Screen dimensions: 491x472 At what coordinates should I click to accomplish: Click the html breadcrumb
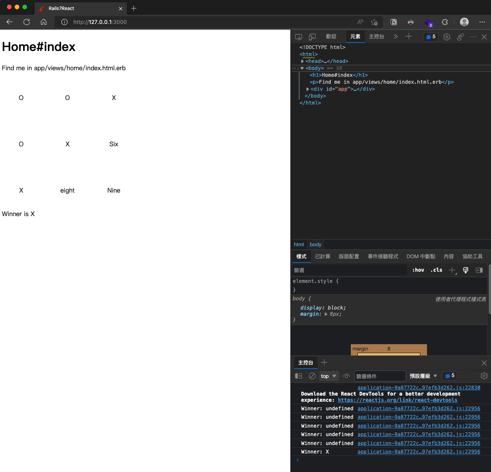[x=299, y=244]
